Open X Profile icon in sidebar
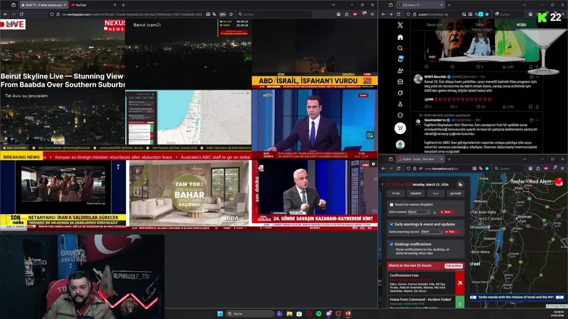The width and height of the screenshot is (568, 319). click(x=400, y=104)
